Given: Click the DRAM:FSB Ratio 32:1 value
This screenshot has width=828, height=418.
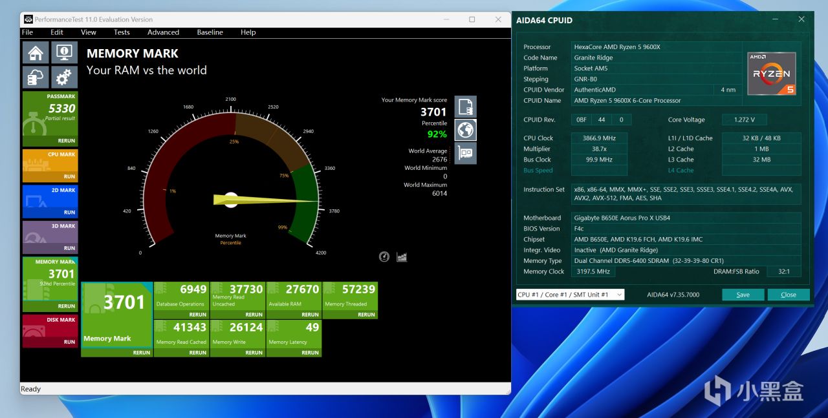Looking at the screenshot, I should pos(784,271).
